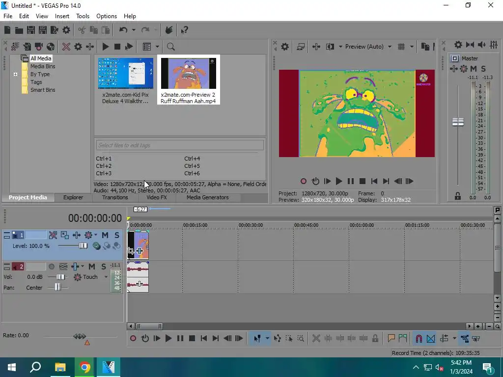
Task: Select the Normal Edit tool in timeline toolbar
Action: pyautogui.click(x=257, y=339)
